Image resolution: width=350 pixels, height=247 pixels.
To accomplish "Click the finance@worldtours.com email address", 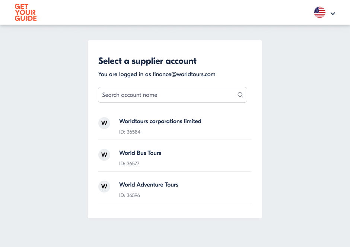I will 184,74.
